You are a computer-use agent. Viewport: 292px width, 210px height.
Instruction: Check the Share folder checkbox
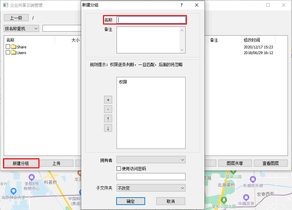pos(8,47)
